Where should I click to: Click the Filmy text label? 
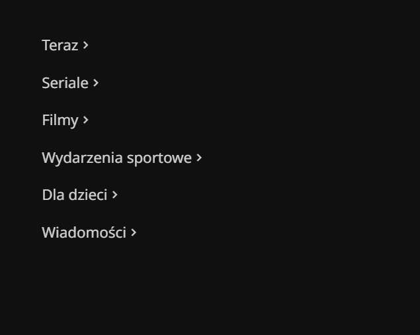tap(60, 120)
